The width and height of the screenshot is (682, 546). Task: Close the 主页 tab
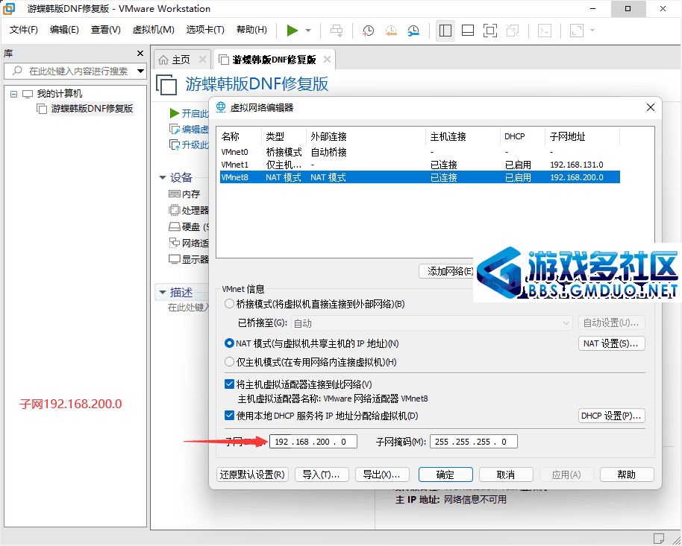tap(202, 59)
